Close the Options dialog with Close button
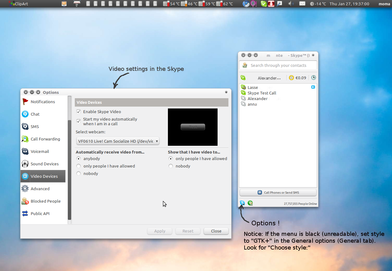This screenshot has height=271, width=392. (x=216, y=231)
